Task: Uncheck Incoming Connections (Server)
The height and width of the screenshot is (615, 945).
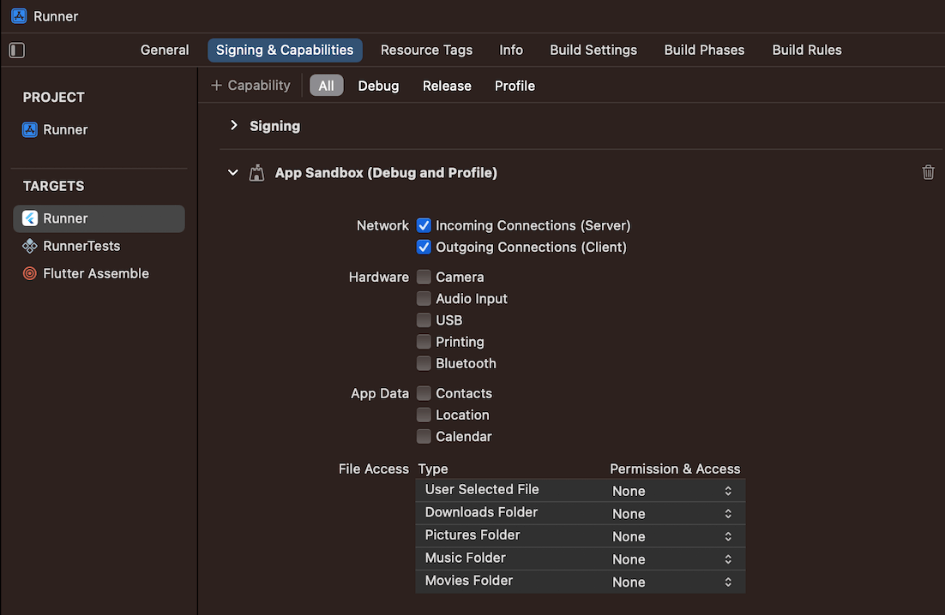Action: (x=424, y=225)
